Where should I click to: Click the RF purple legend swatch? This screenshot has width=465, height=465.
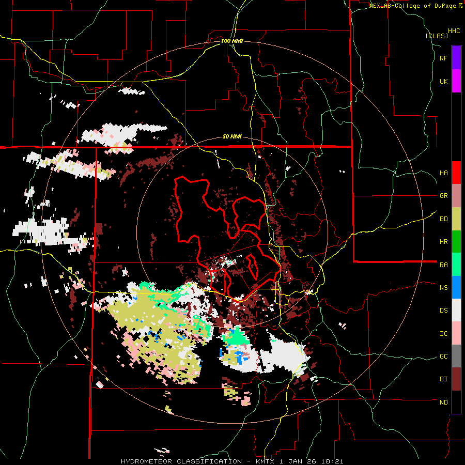pos(456,57)
